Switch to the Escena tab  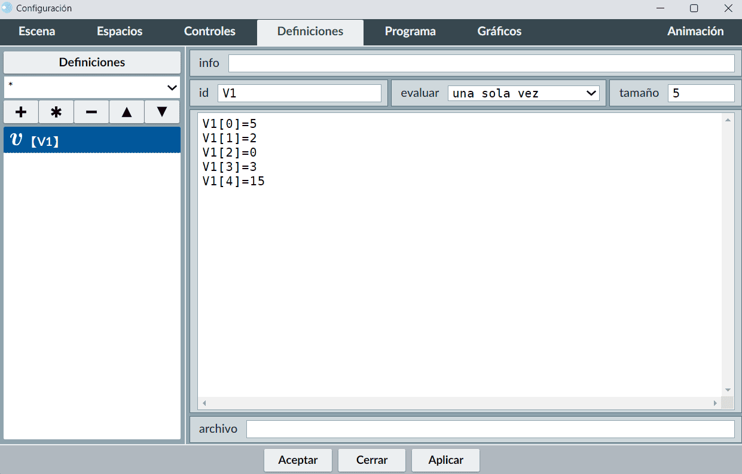click(x=37, y=32)
